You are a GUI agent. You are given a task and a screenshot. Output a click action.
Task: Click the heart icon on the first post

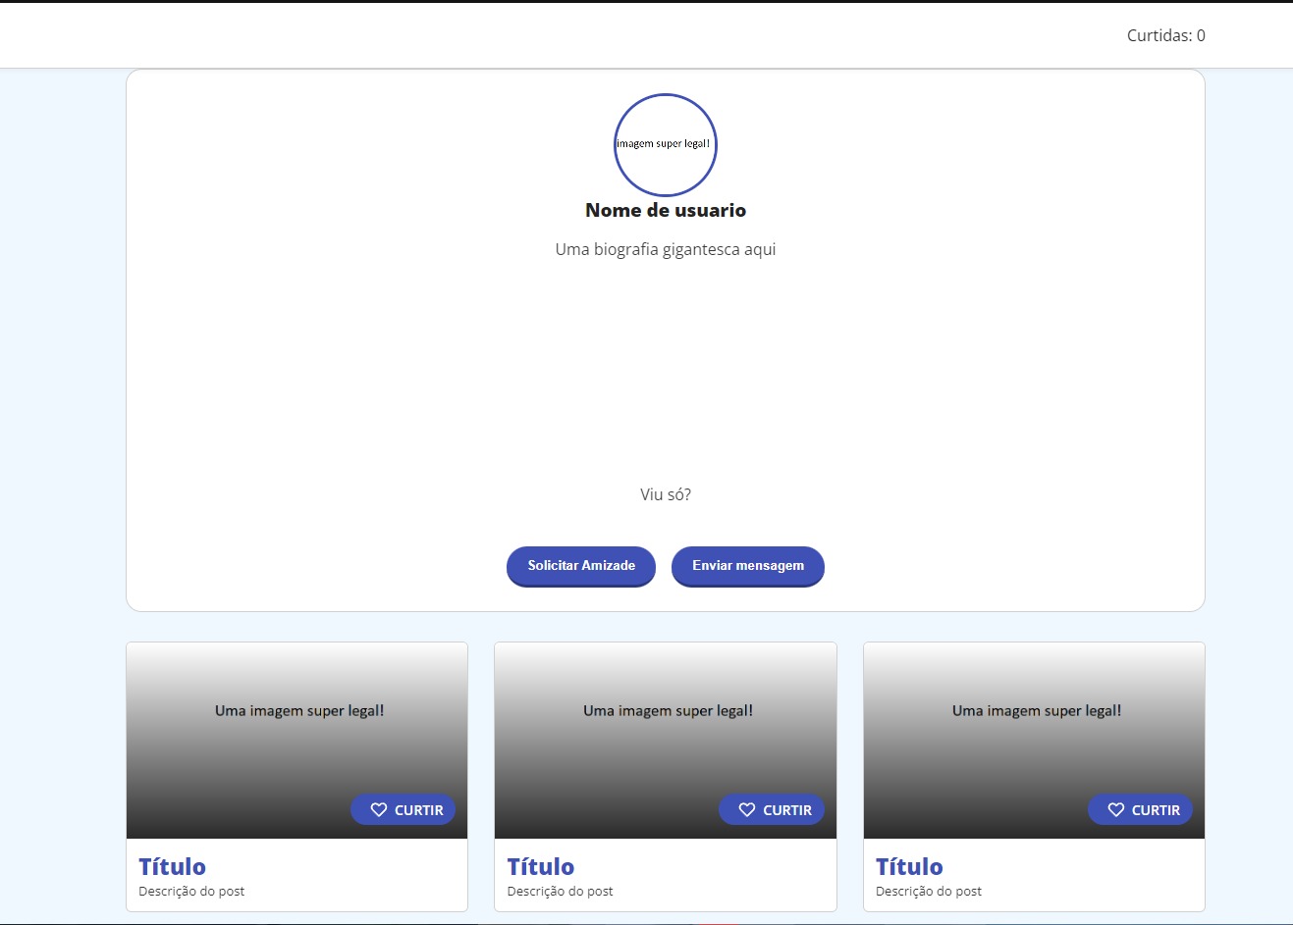[379, 810]
